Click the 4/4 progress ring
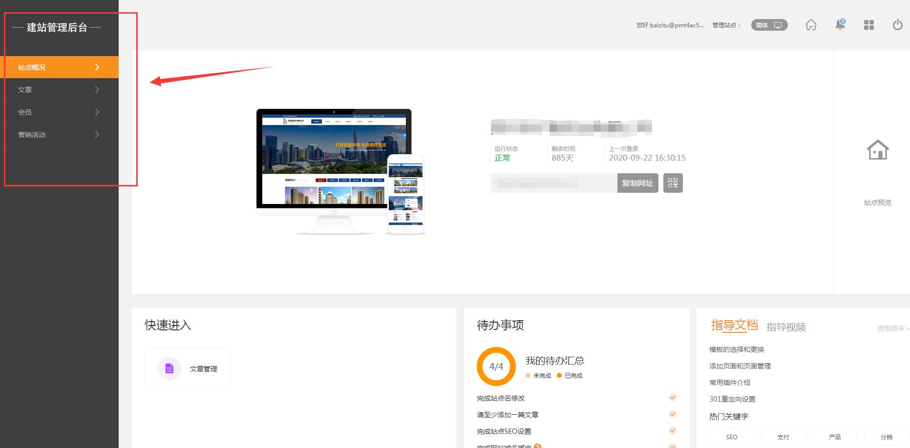The width and height of the screenshot is (910, 448). 496,367
